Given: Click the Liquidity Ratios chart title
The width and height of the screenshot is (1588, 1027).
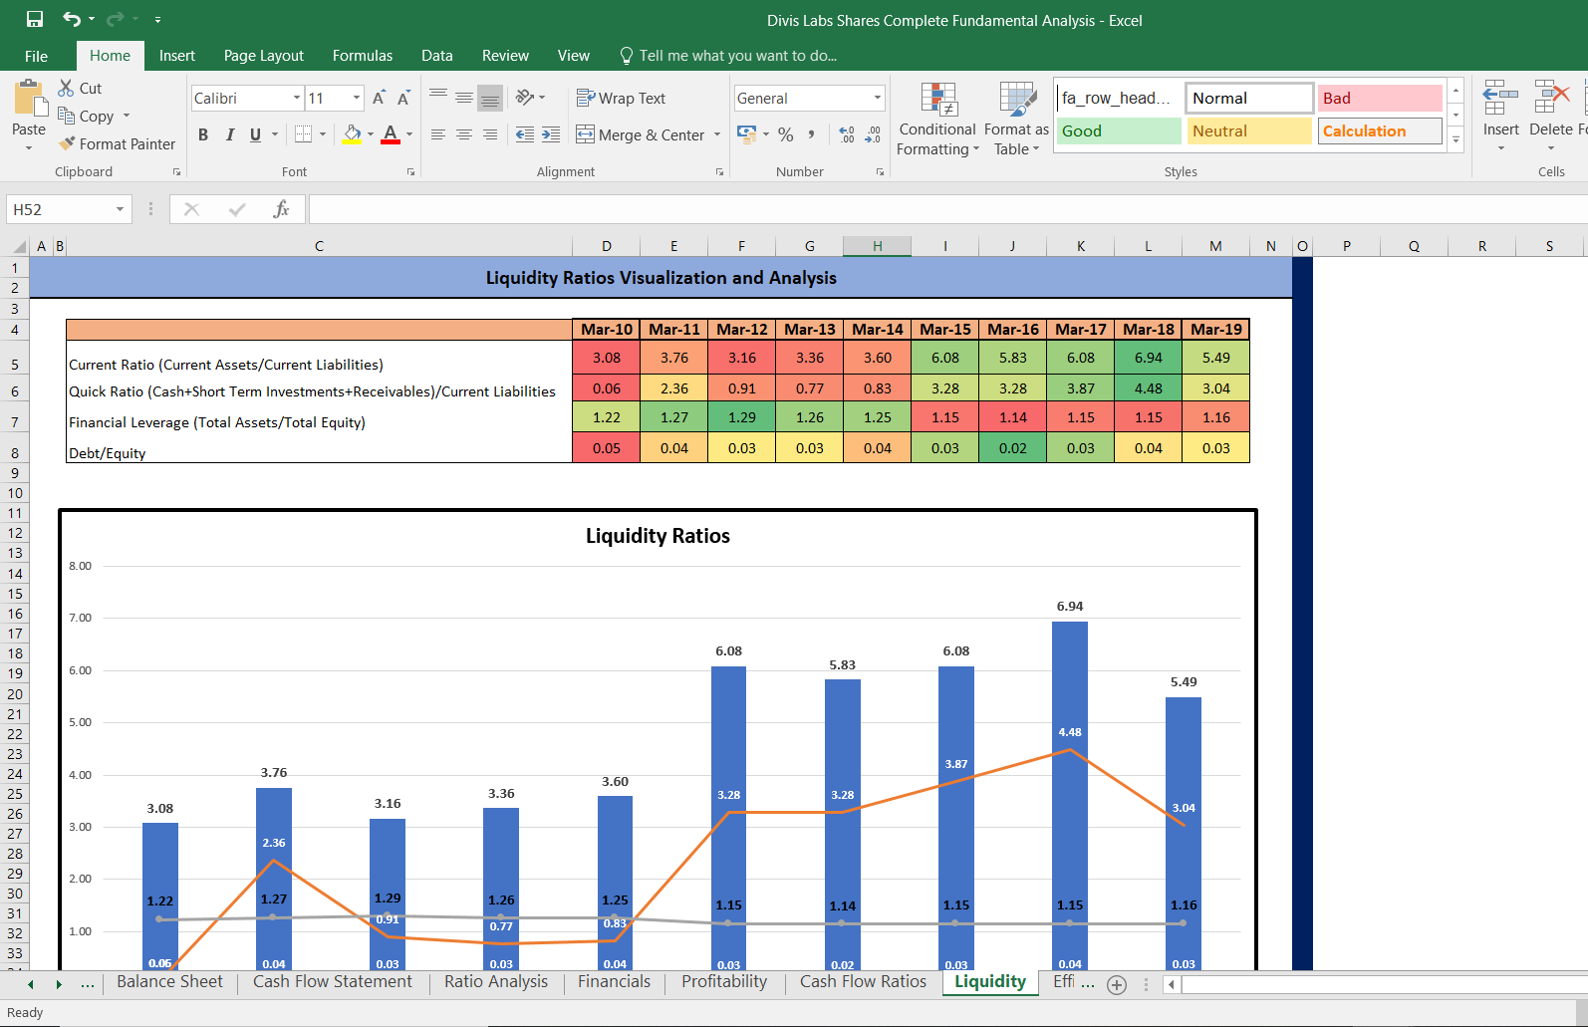Looking at the screenshot, I should pos(658,536).
